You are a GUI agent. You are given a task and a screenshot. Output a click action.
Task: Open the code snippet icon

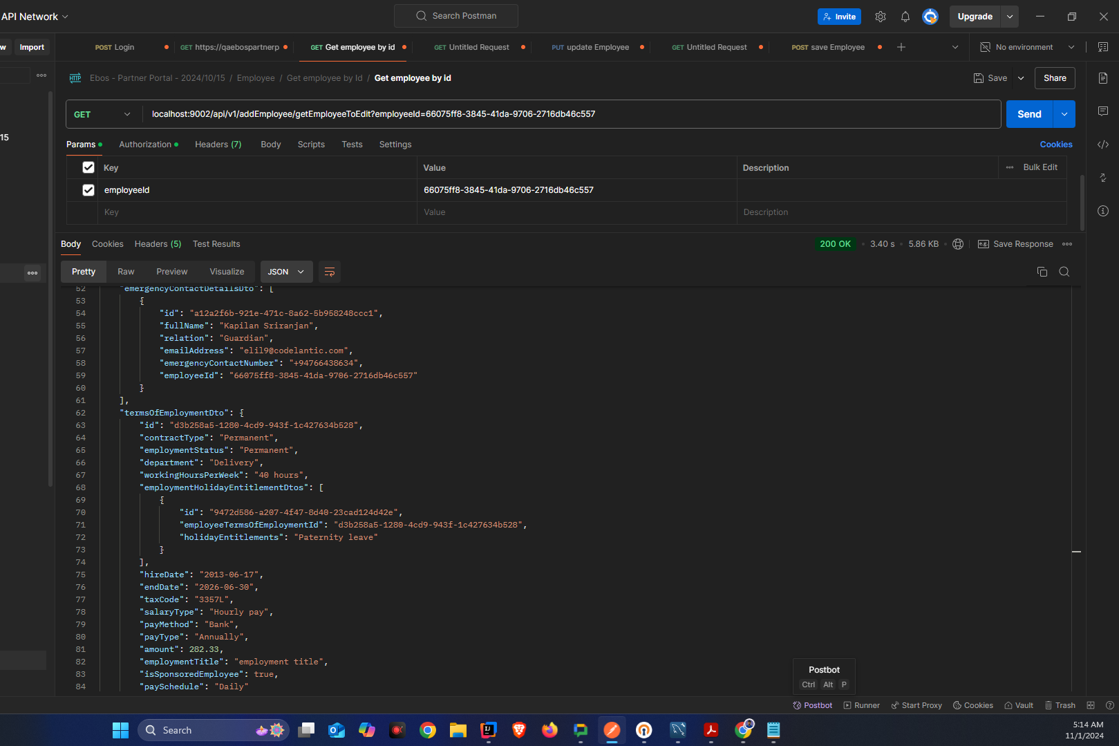click(x=1103, y=144)
